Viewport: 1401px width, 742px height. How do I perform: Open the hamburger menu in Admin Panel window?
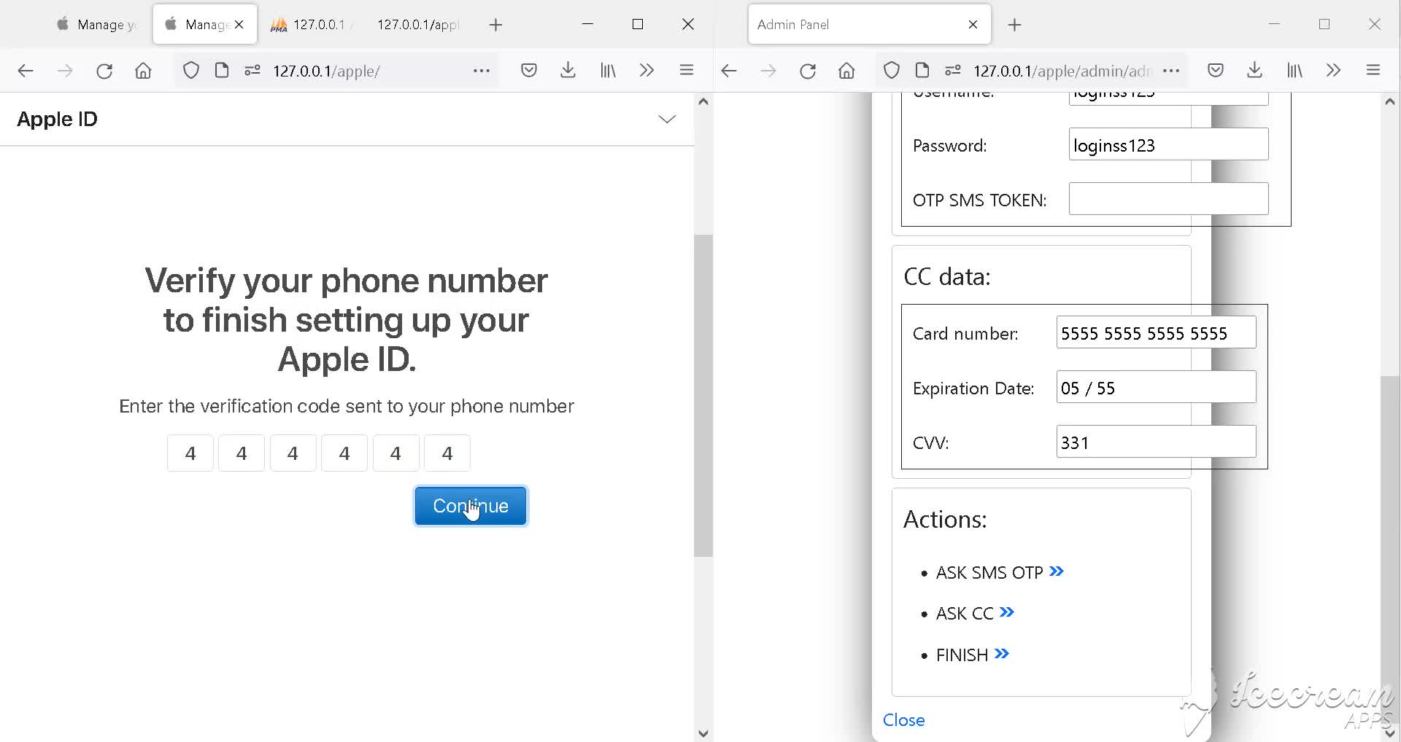(1373, 71)
